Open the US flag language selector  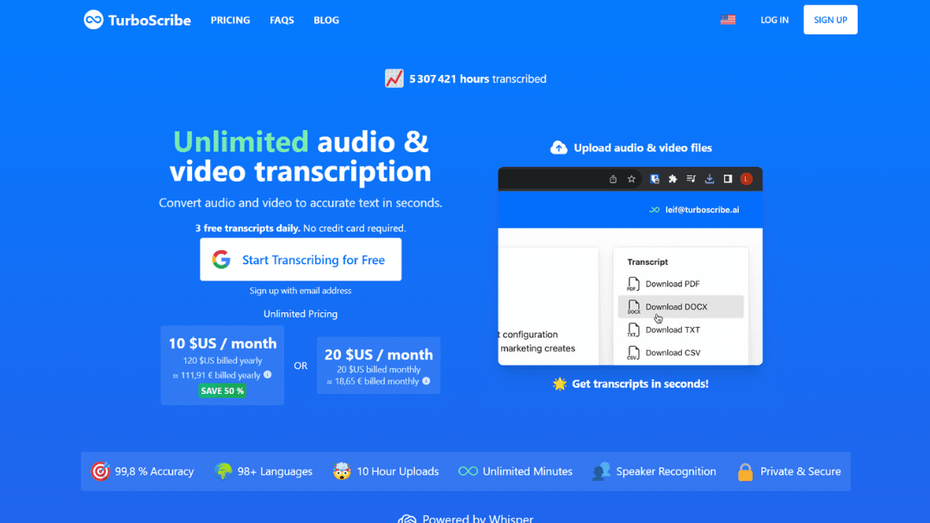click(x=728, y=20)
